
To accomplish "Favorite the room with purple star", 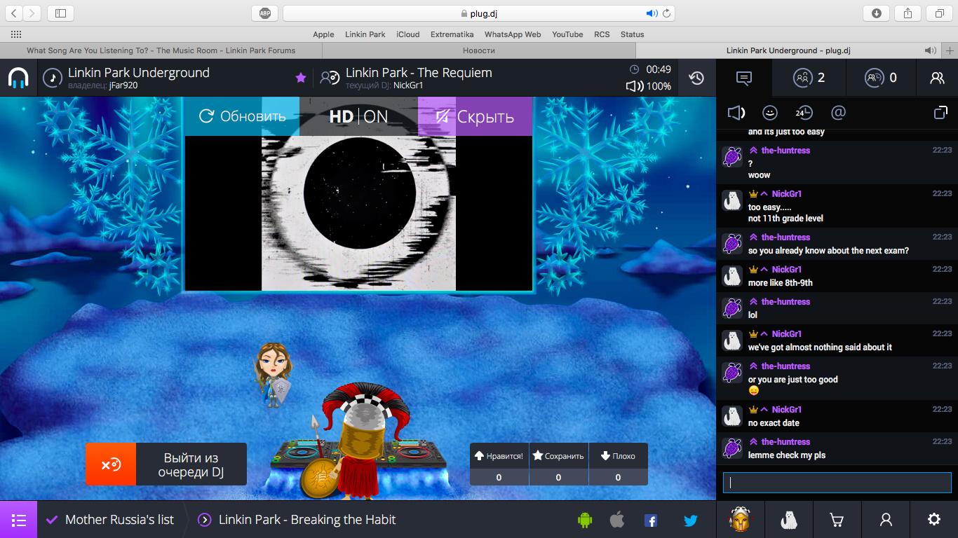I will (301, 78).
